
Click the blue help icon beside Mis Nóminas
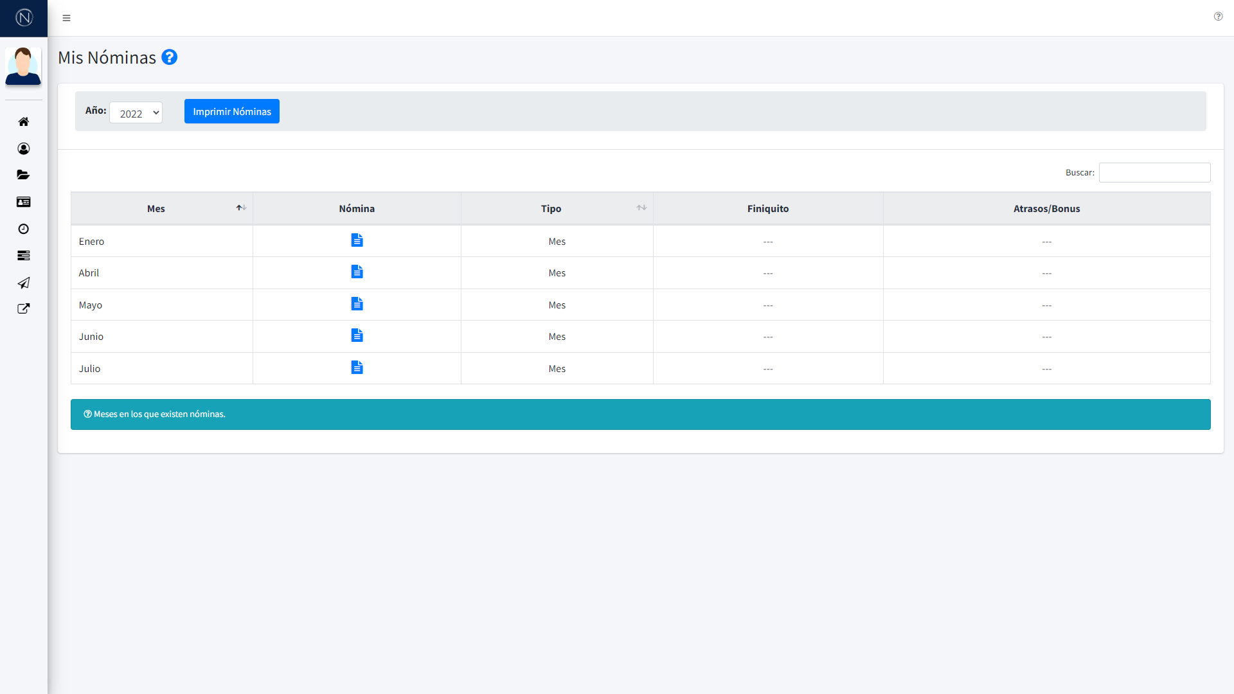coord(169,57)
